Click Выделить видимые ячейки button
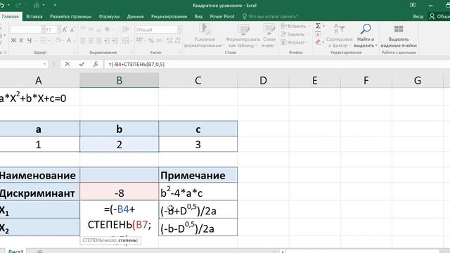Image resolution: width=450 pixels, height=253 pixels. [x=399, y=36]
